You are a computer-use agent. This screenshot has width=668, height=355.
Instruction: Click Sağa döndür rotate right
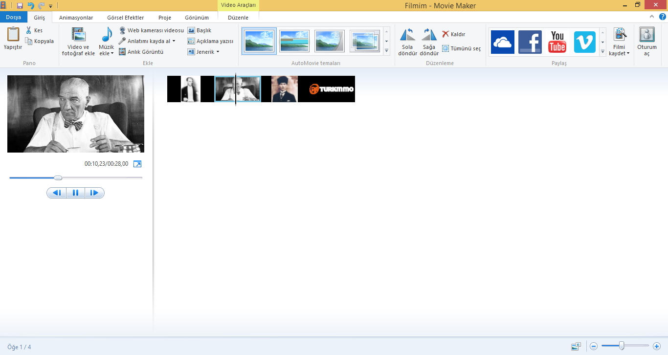[429, 42]
